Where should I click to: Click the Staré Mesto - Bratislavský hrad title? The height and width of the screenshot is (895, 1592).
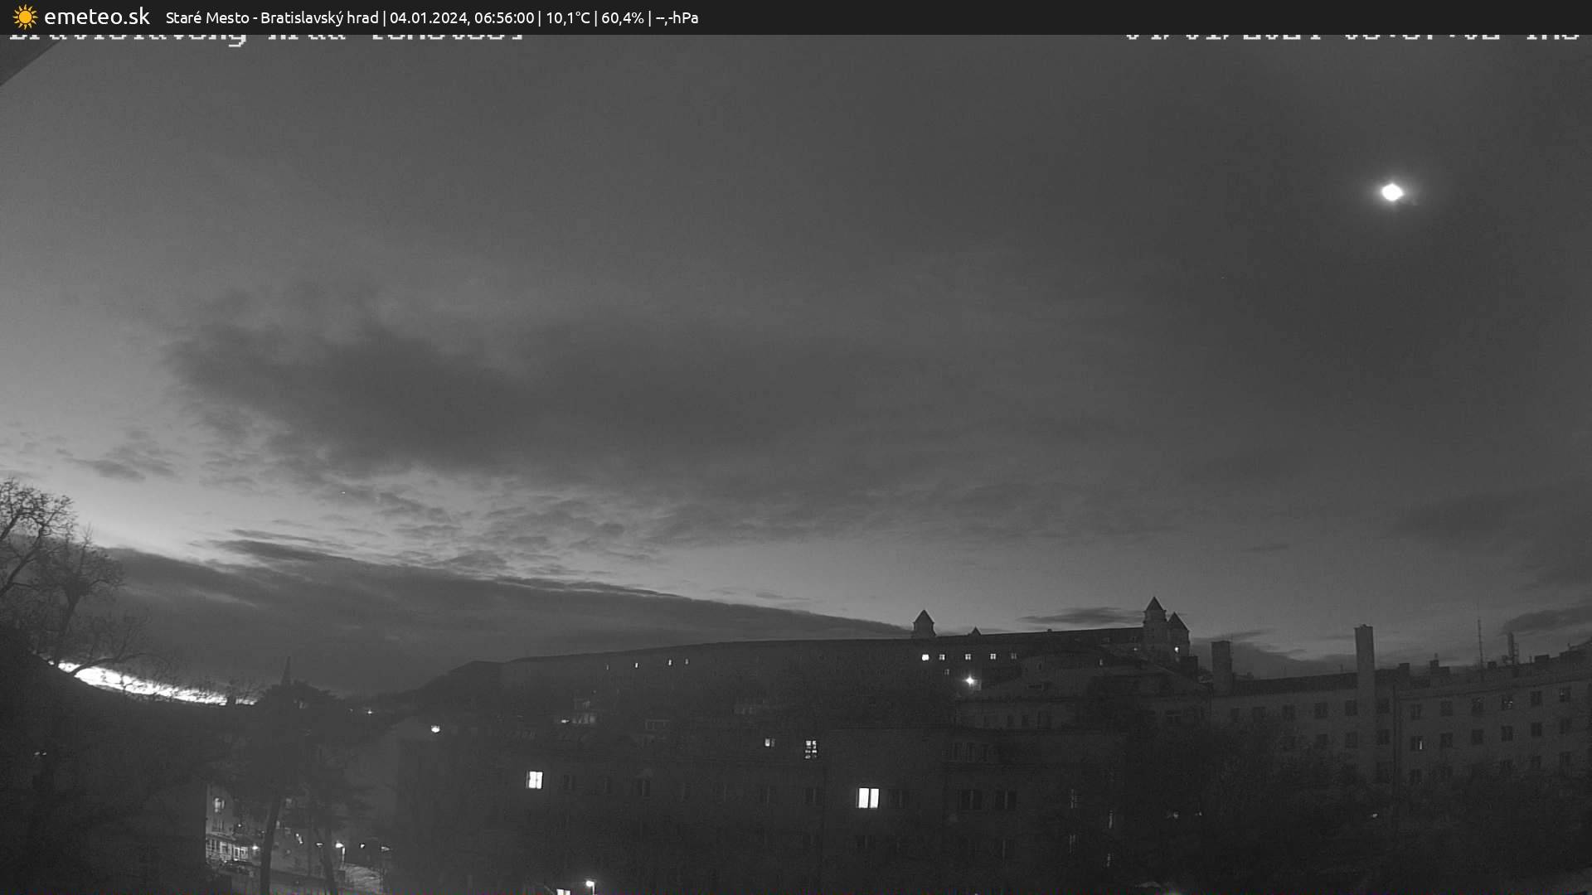pyautogui.click(x=271, y=17)
